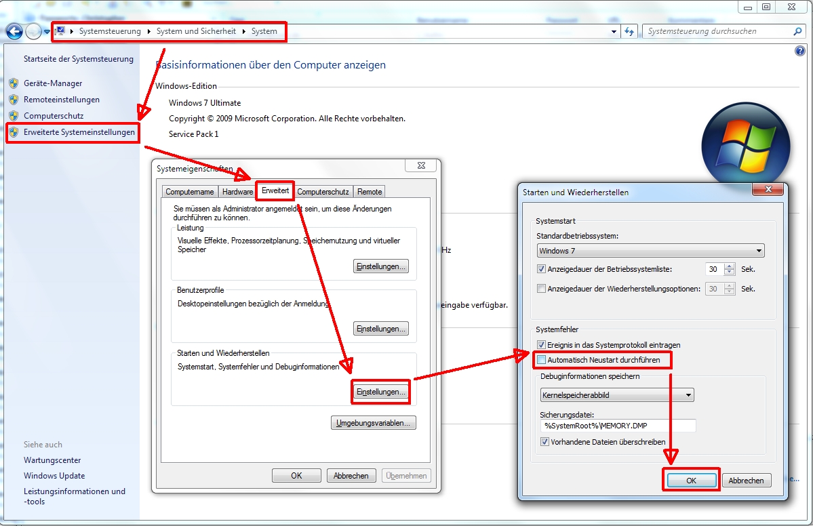
Task: Toggle Anzeigedauer der Betriebssystemliste checkbox
Action: 541,269
